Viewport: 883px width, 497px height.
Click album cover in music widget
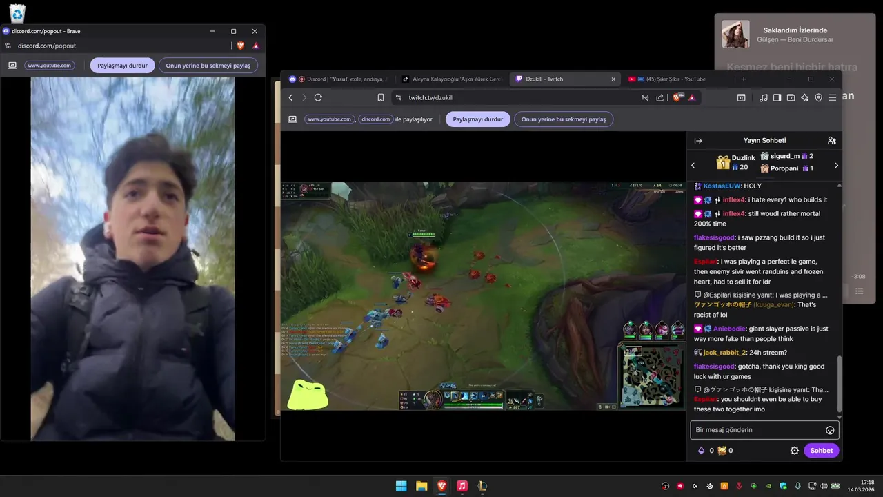(x=735, y=35)
